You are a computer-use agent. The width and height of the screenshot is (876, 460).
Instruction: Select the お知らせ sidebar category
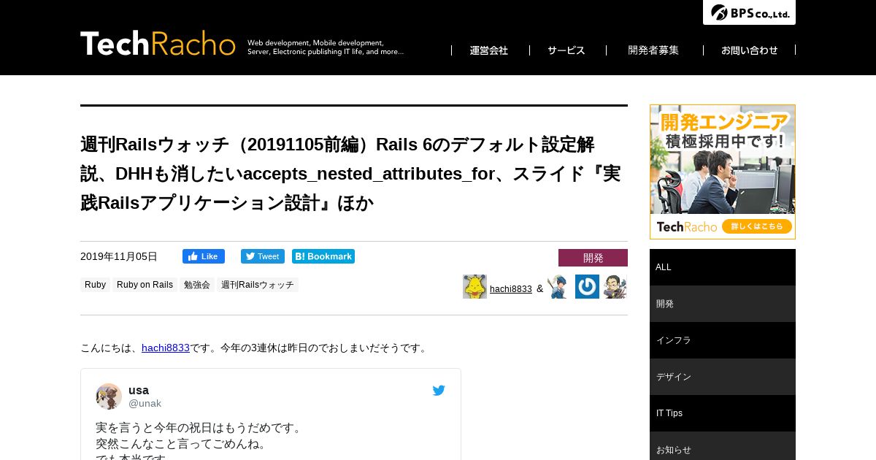[723, 446]
